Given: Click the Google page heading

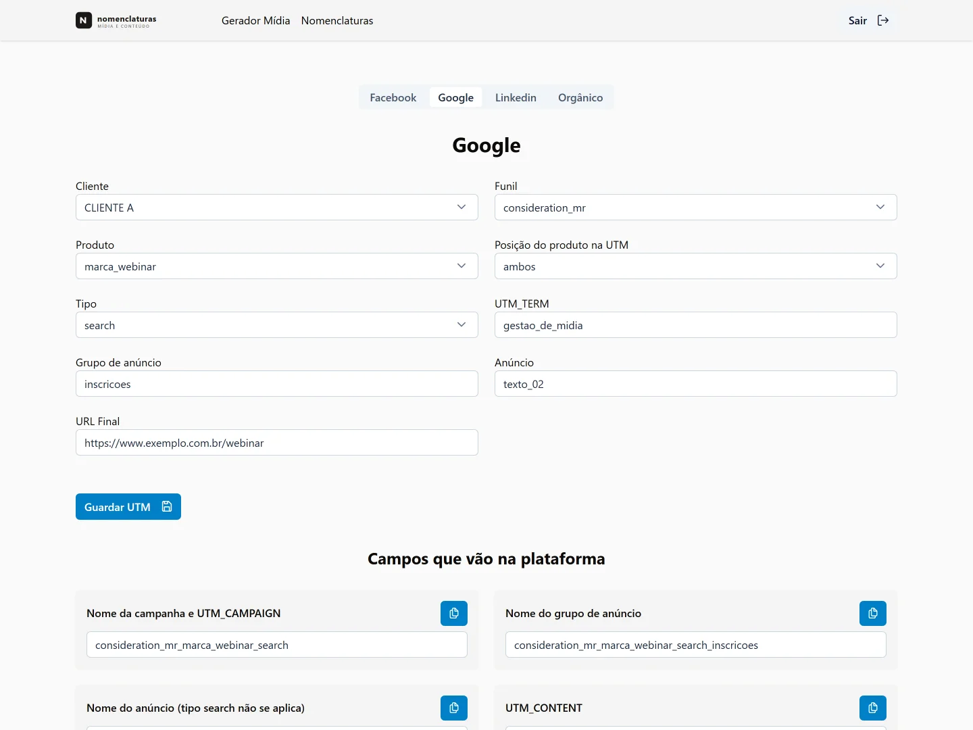Looking at the screenshot, I should 487,145.
